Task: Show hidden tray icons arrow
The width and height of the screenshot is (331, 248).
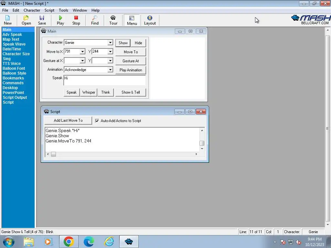Action: pyautogui.click(x=275, y=242)
